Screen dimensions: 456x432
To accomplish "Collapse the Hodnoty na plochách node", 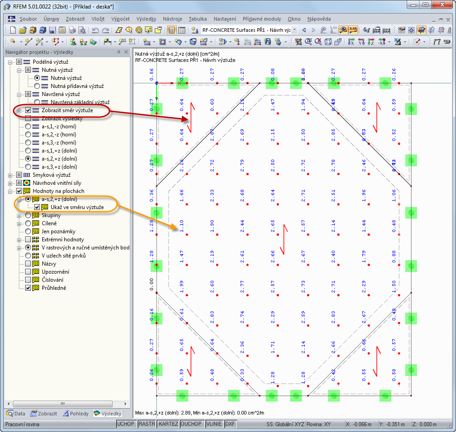I will click(10, 191).
